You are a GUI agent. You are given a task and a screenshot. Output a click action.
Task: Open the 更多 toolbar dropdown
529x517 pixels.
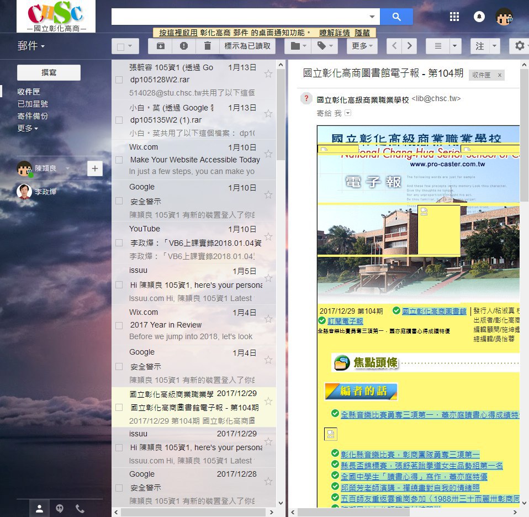pyautogui.click(x=362, y=46)
